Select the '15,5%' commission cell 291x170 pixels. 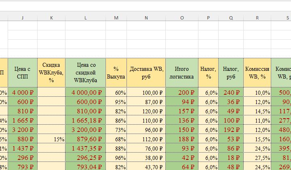tap(257, 139)
